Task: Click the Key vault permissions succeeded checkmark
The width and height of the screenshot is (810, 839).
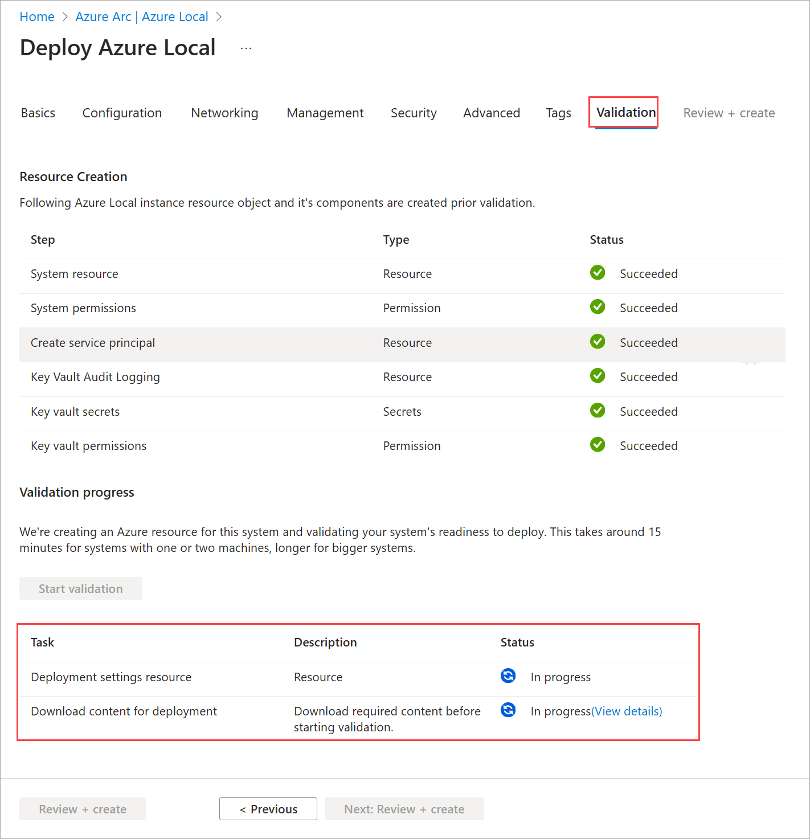Action: (598, 445)
